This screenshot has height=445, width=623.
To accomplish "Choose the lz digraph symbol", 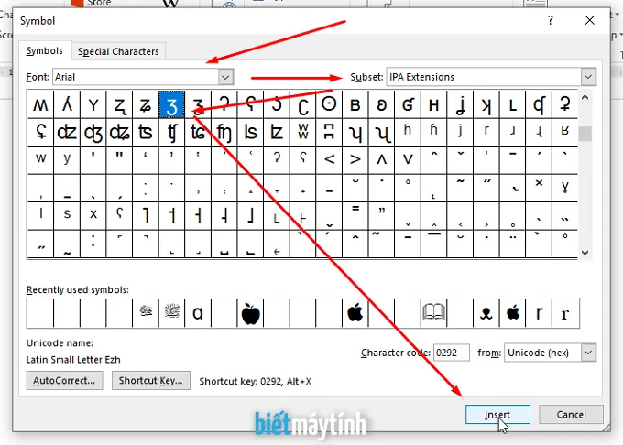I will coord(277,132).
